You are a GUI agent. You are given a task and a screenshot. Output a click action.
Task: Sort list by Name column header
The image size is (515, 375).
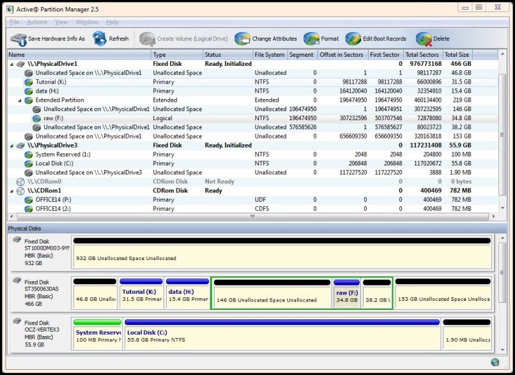[79, 55]
